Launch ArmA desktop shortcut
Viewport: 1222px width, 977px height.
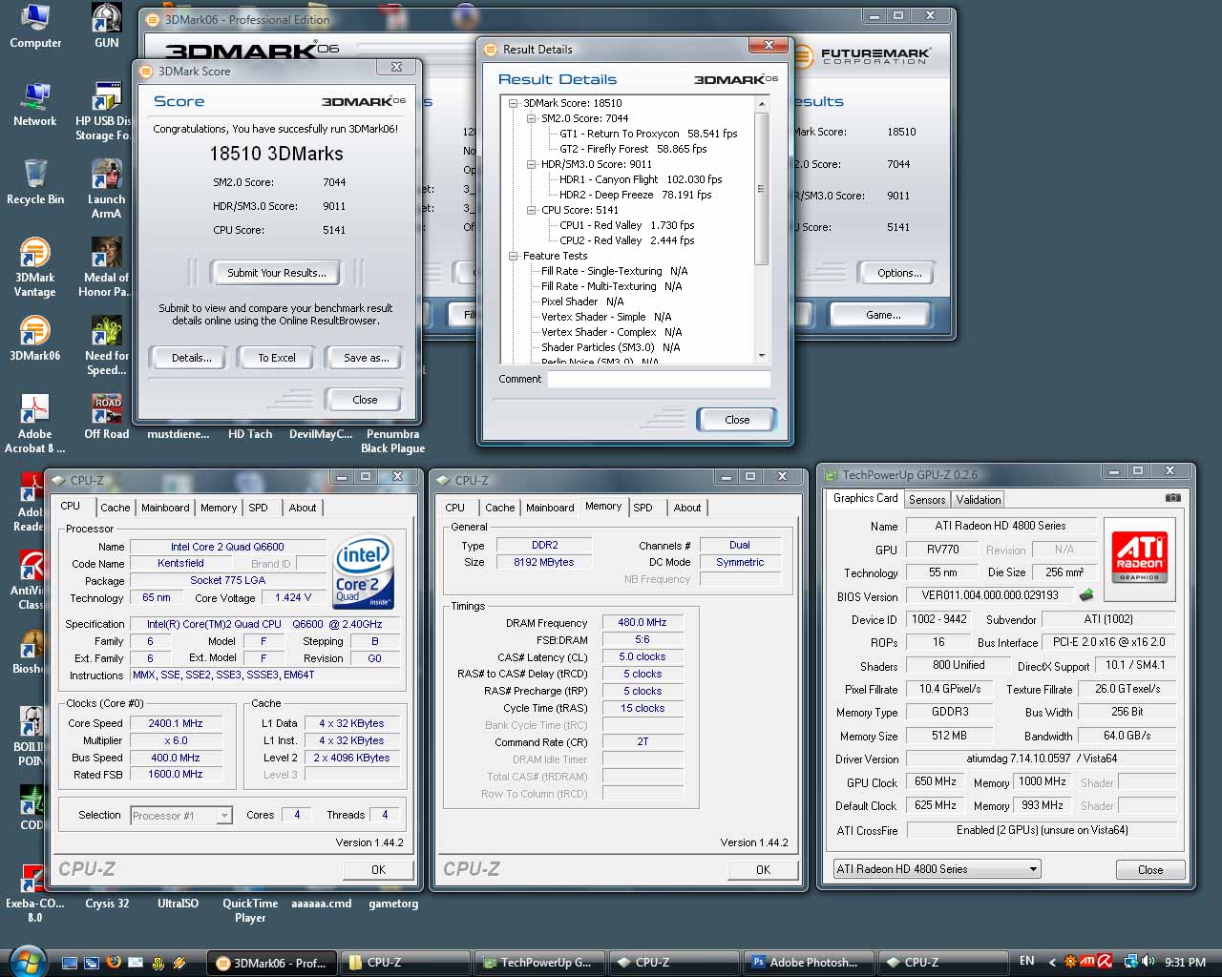[106, 190]
